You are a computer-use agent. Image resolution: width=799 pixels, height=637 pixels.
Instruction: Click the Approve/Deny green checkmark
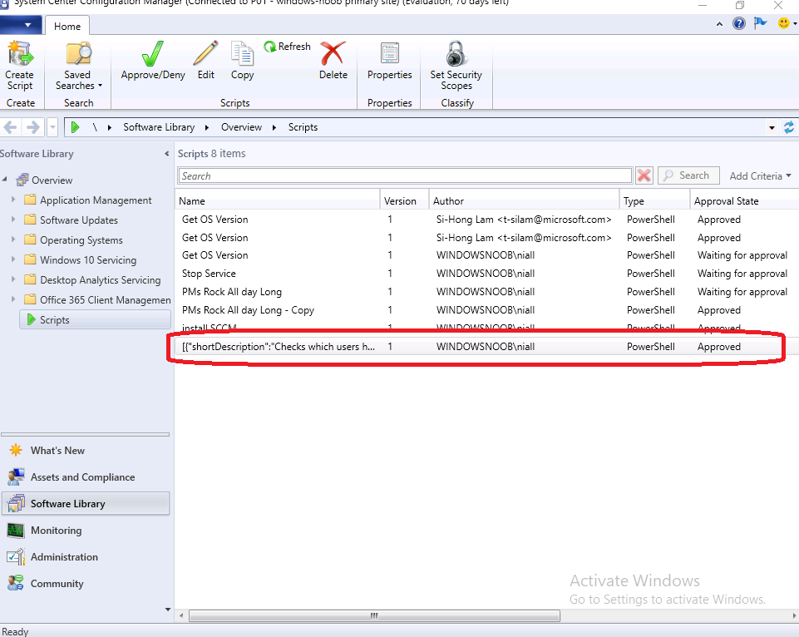coord(152,54)
